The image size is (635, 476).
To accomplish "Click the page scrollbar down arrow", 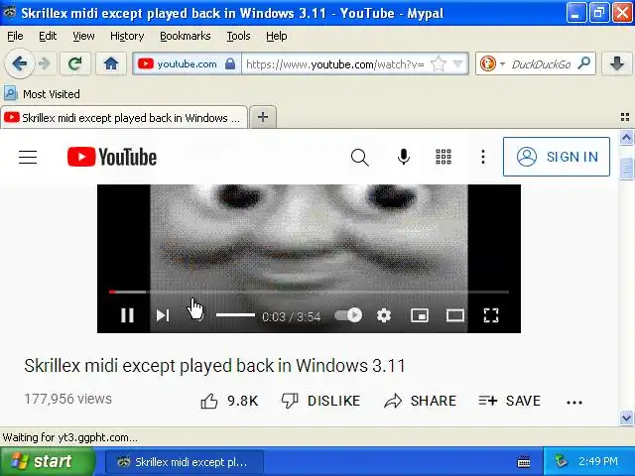I will 626,417.
